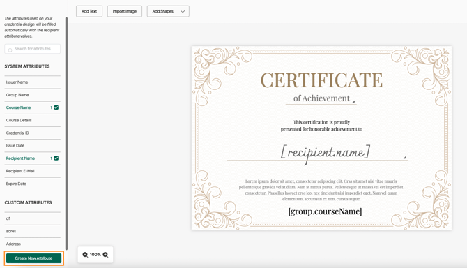
Task: Uncheck the Course Name attribute checkbox
Action: point(56,107)
